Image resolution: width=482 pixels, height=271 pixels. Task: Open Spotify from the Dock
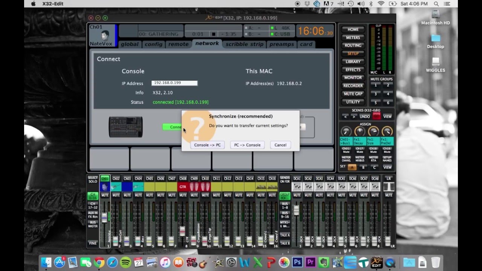(x=126, y=262)
